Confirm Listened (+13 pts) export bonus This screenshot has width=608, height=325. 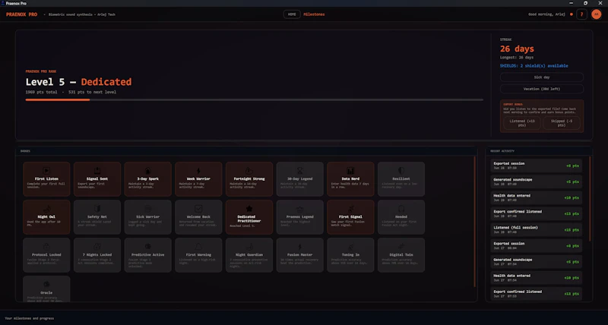click(x=522, y=123)
